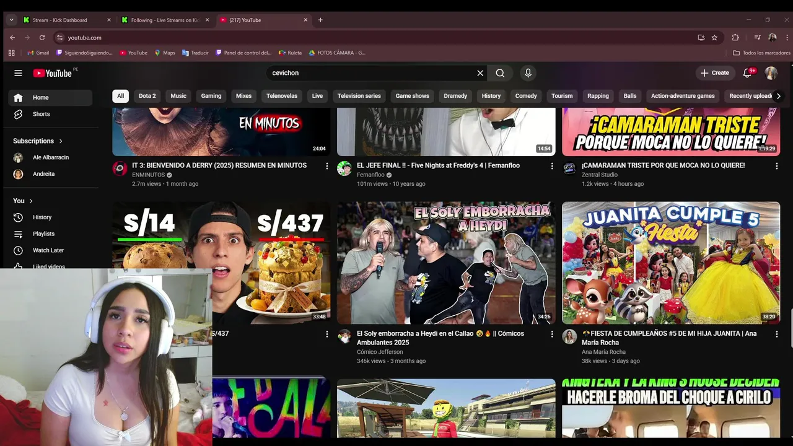Screen dimensions: 793x446
Task: Open the Todos los marcadores folder
Action: [761, 53]
